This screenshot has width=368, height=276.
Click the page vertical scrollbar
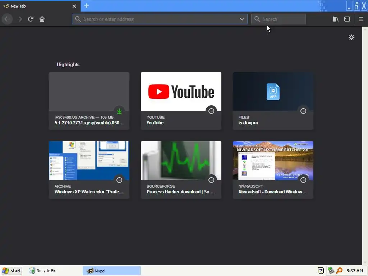[365, 146]
